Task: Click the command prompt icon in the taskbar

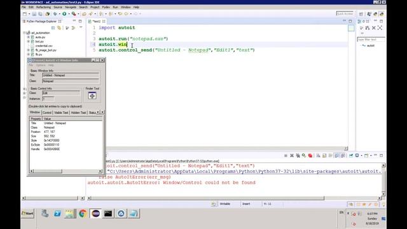Action: click(x=108, y=214)
